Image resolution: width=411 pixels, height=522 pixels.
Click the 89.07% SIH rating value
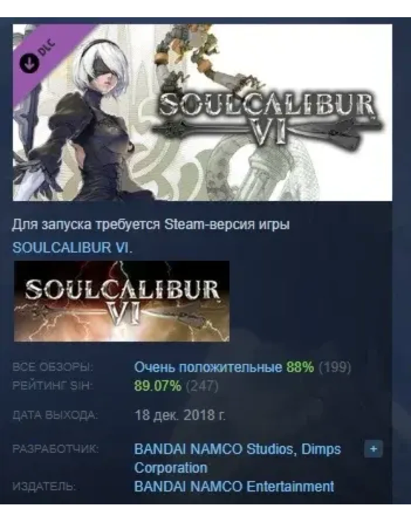click(158, 386)
